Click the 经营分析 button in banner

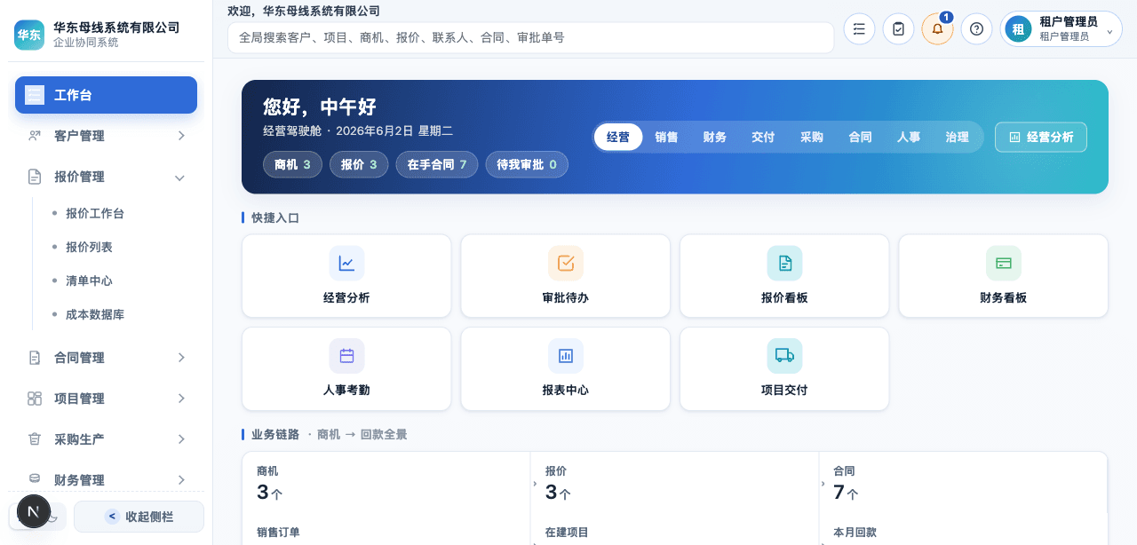1041,137
